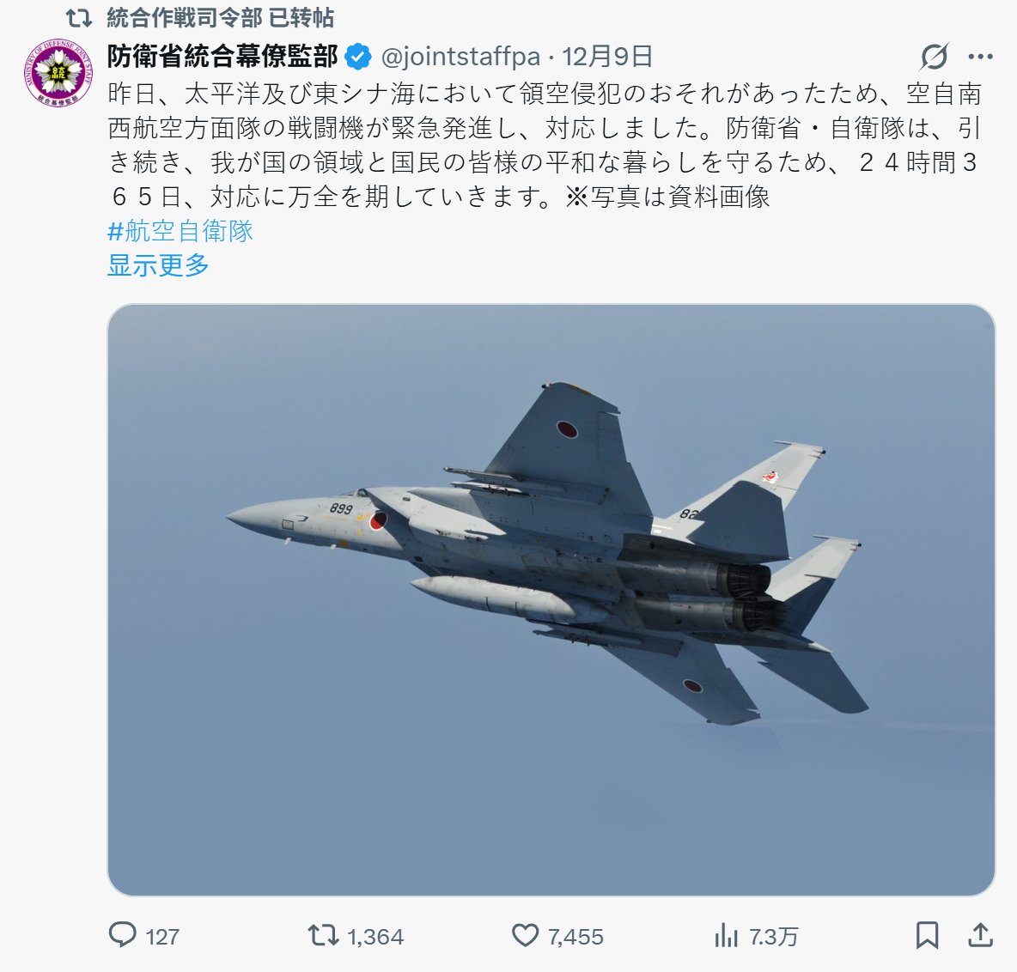Open the 12月9日 post timestamp
This screenshot has height=972, width=1017.
(607, 57)
